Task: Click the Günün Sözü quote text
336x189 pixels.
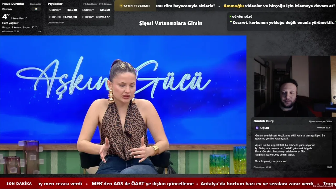Action: [x=283, y=23]
